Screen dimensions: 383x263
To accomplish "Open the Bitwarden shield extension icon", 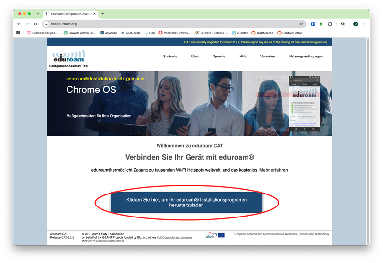I will pyautogui.click(x=313, y=24).
